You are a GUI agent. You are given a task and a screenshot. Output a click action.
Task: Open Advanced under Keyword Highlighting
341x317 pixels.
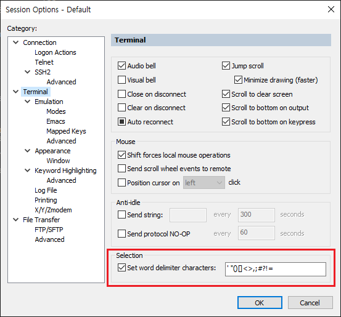[61, 180]
